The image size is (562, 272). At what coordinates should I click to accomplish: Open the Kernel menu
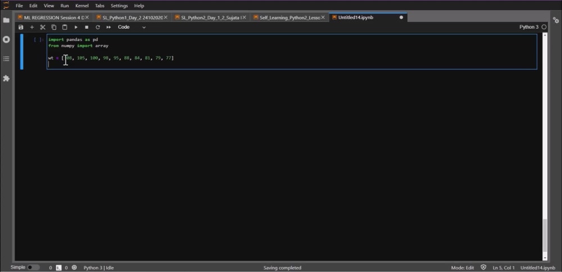point(82,6)
